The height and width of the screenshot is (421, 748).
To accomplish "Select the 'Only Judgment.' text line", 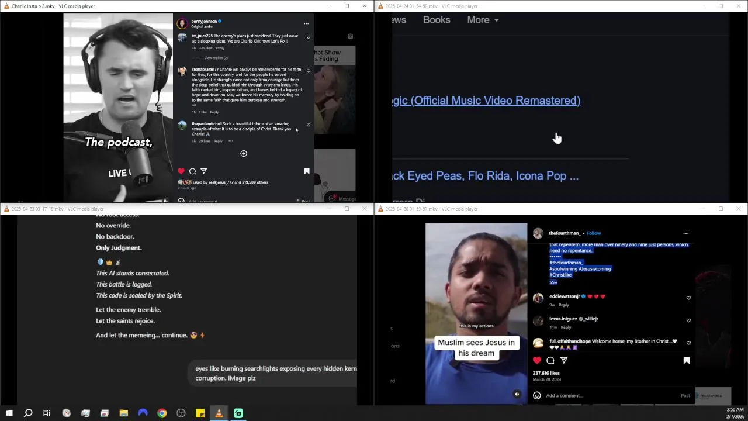I will [119, 248].
